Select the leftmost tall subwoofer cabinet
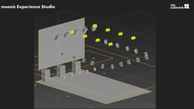194x109 pixels. (46, 75)
